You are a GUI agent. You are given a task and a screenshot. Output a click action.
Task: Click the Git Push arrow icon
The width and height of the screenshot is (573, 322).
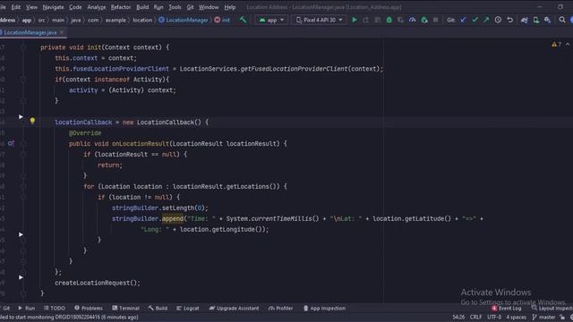click(486, 20)
